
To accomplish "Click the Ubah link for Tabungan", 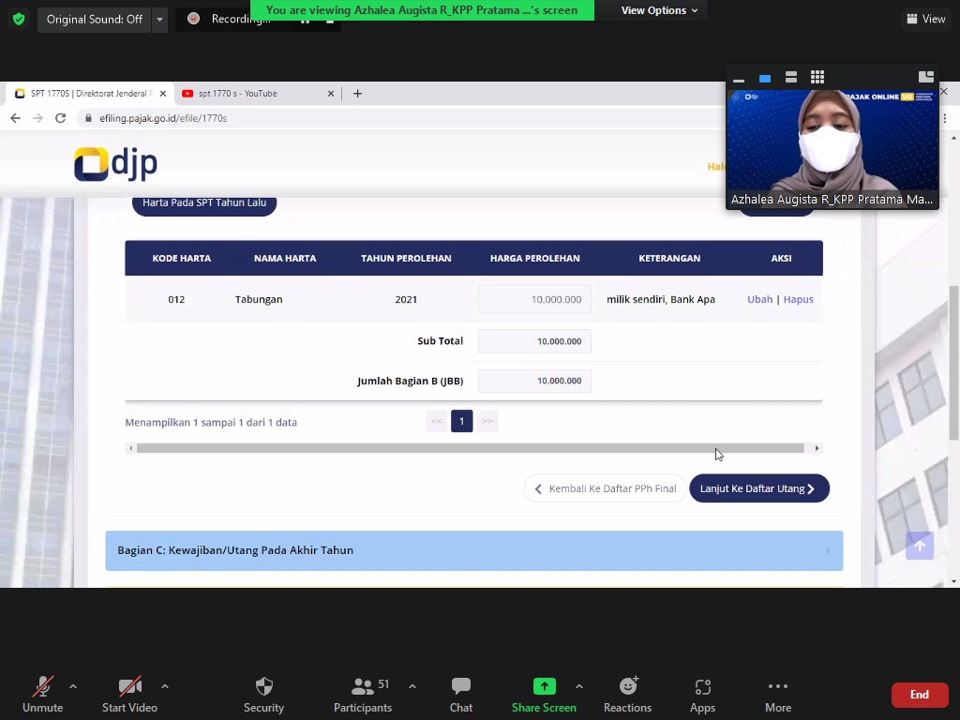I will (x=759, y=299).
